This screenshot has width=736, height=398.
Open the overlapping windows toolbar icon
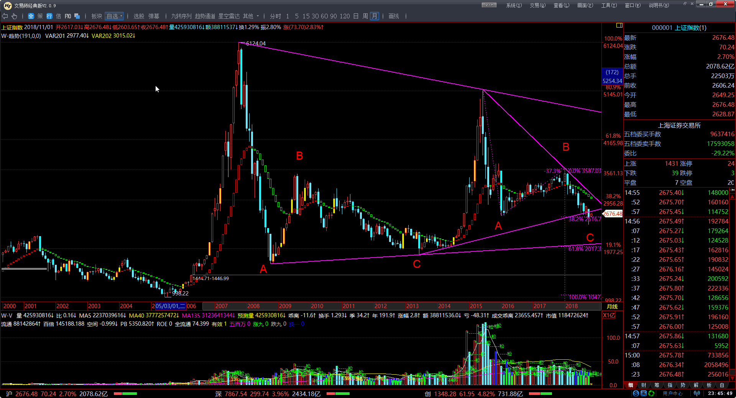pos(77,16)
